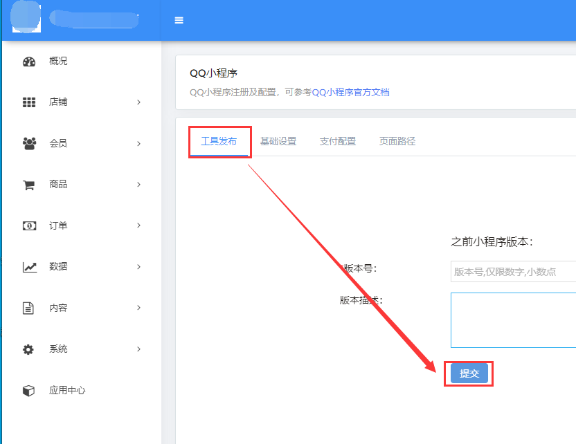Image resolution: width=576 pixels, height=444 pixels.
Task: Expand the 系统 menu chevron
Action: [x=139, y=349]
